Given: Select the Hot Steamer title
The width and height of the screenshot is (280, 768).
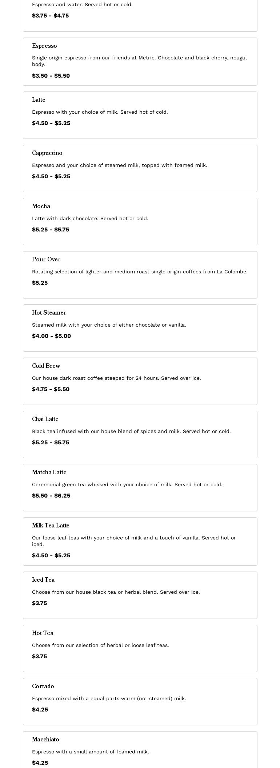Looking at the screenshot, I should [x=49, y=313].
